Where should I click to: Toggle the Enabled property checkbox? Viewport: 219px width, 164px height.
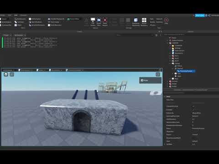193,110
